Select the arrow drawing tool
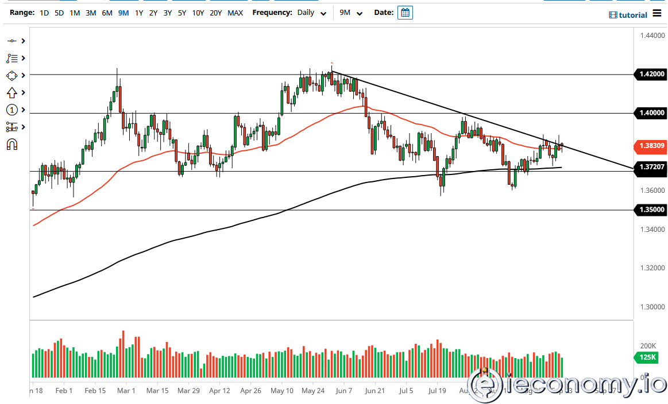Screen dimensions: 668x404 click(x=10, y=92)
